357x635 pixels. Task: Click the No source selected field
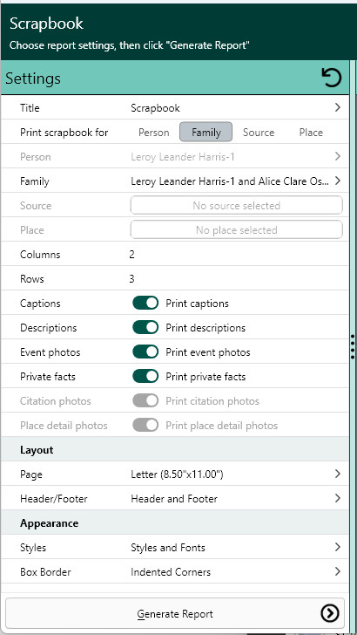237,206
